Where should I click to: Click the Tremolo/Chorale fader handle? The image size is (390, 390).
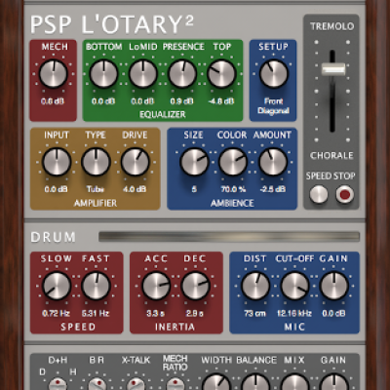(x=333, y=69)
